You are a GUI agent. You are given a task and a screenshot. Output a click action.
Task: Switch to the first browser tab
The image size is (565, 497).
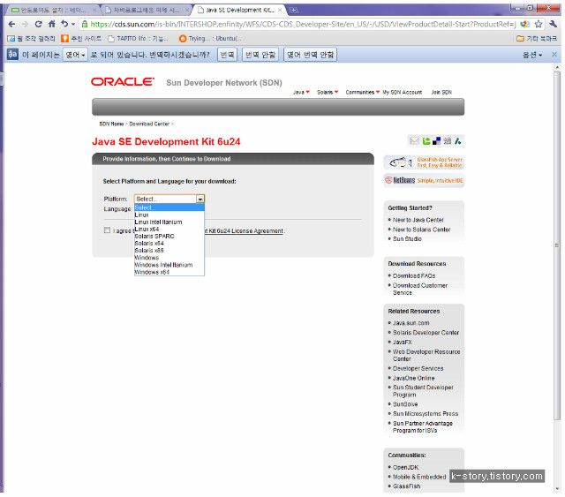[x=51, y=10]
